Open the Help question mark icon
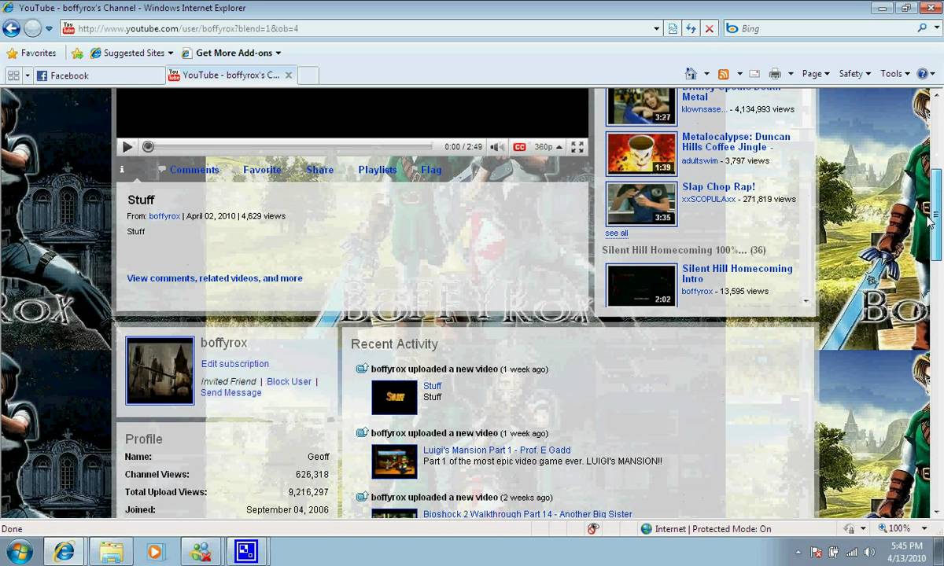944x566 pixels. pos(923,74)
